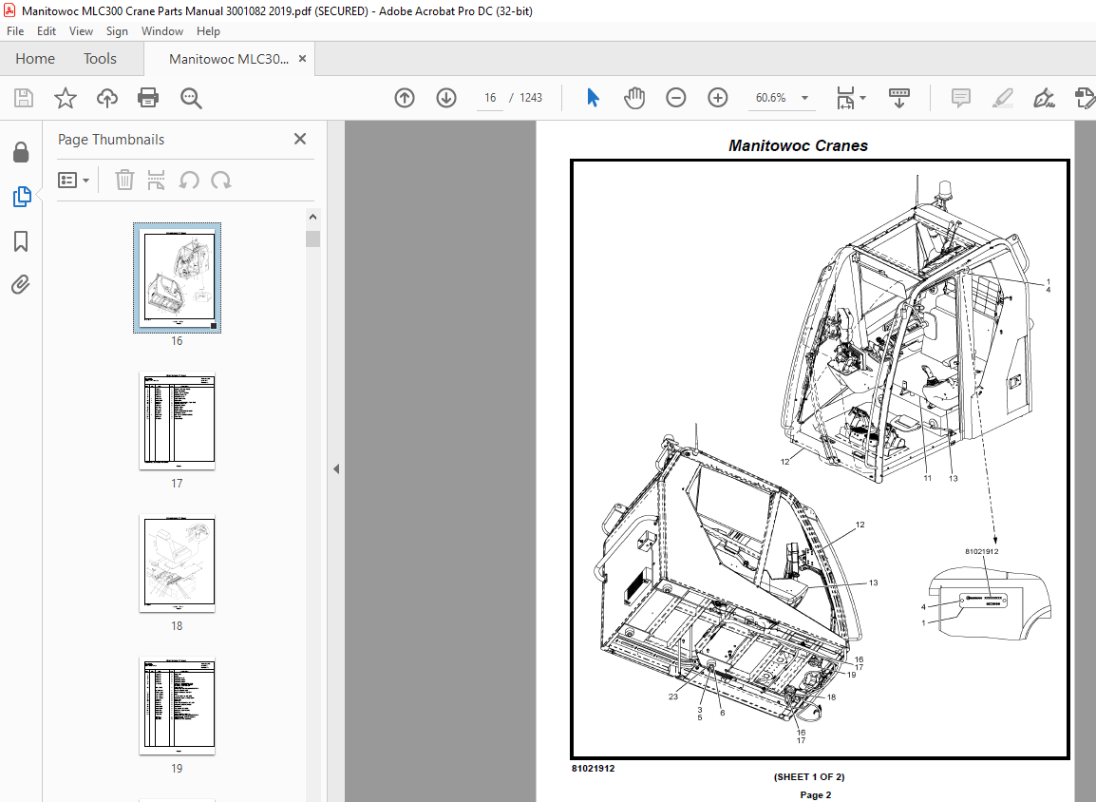Open the View menu

(x=81, y=31)
